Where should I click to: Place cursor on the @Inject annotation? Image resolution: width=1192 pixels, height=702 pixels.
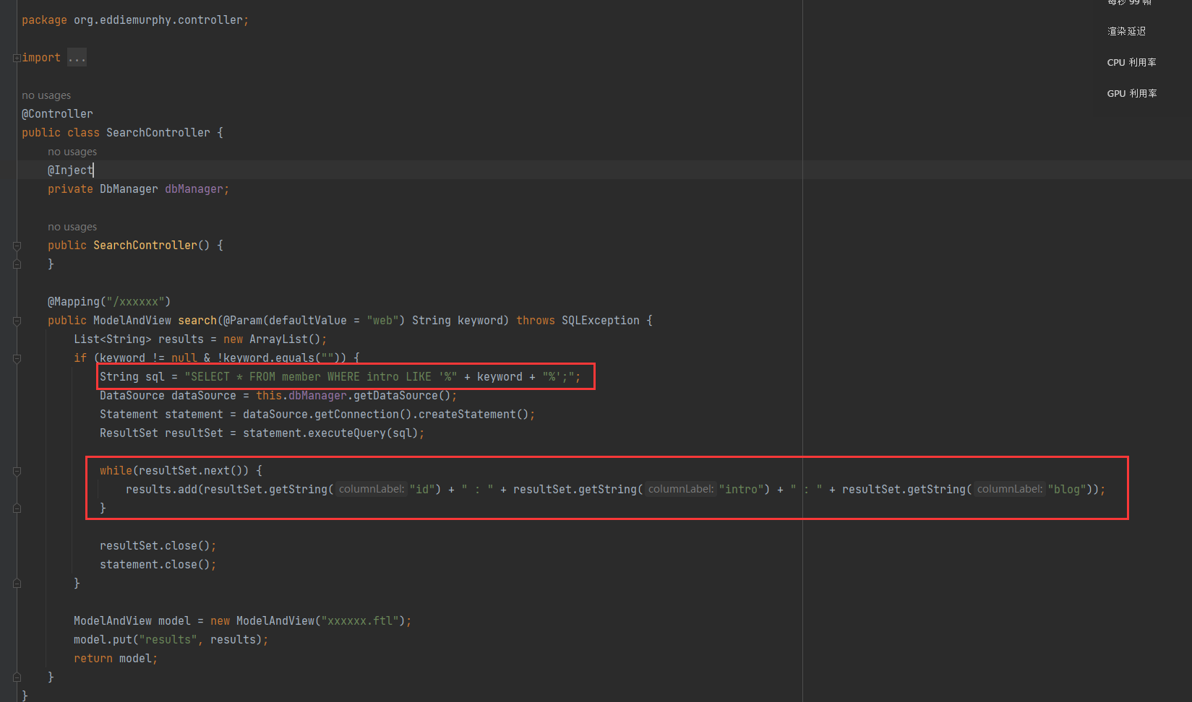(70, 170)
